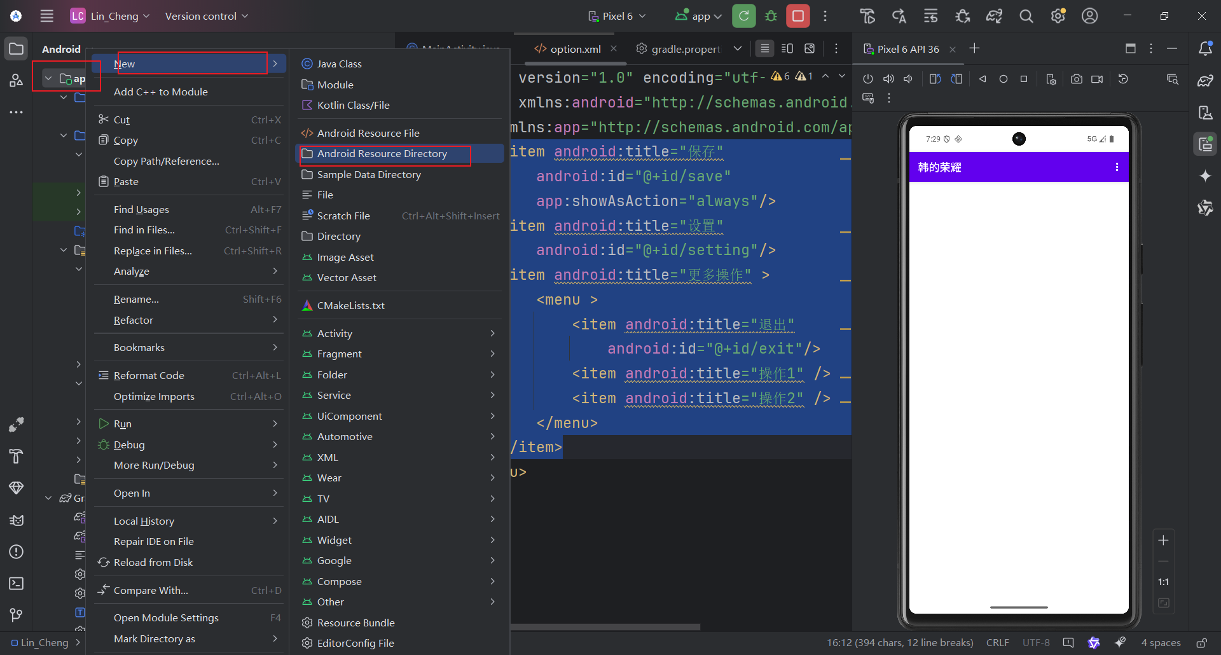Screen dimensions: 1221x655
Task: Switch editor to design view mode
Action: 809,48
